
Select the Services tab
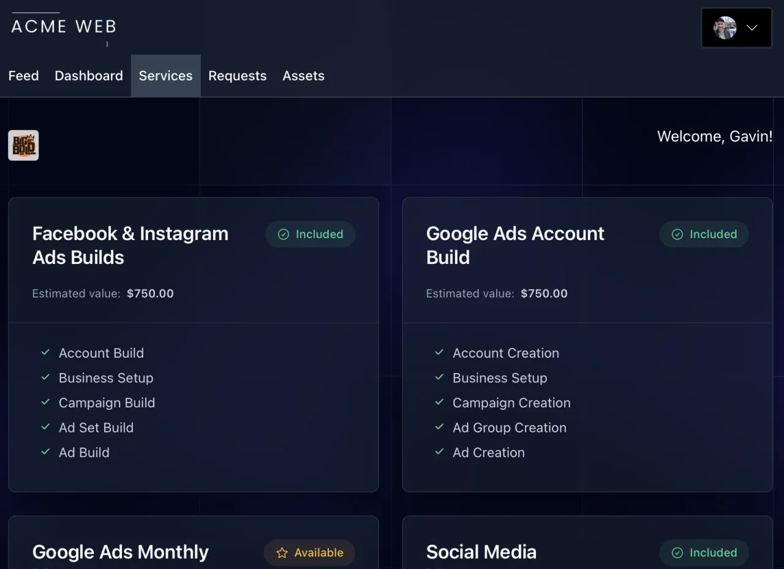[165, 76]
